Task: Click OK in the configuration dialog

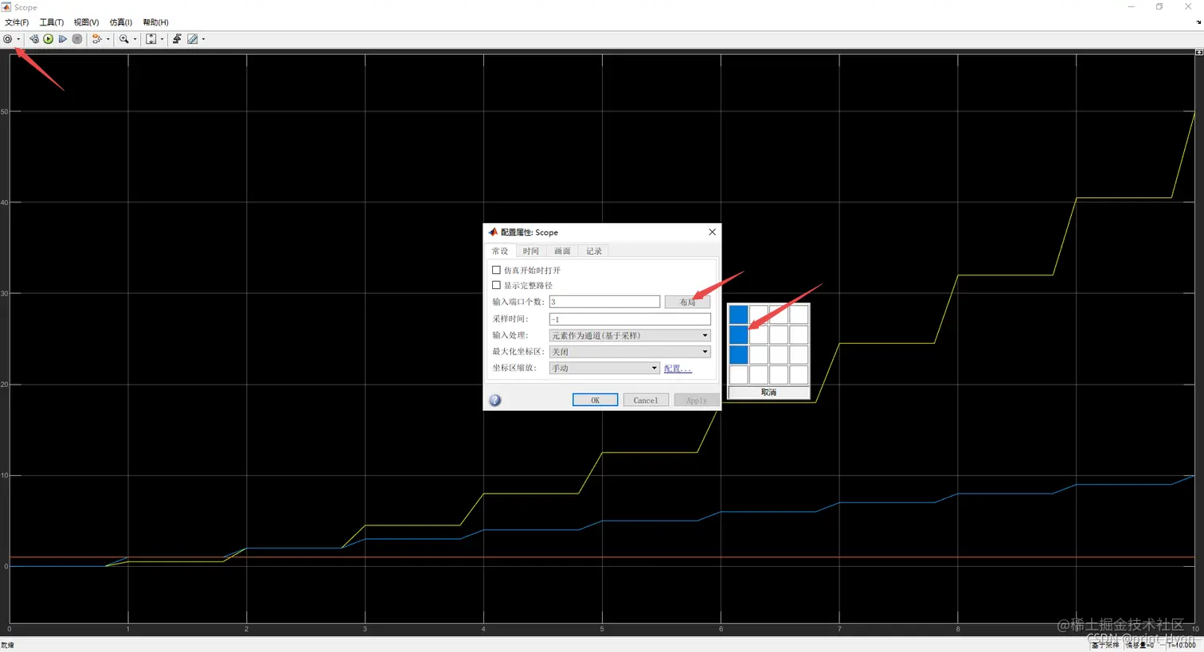Action: click(x=595, y=400)
